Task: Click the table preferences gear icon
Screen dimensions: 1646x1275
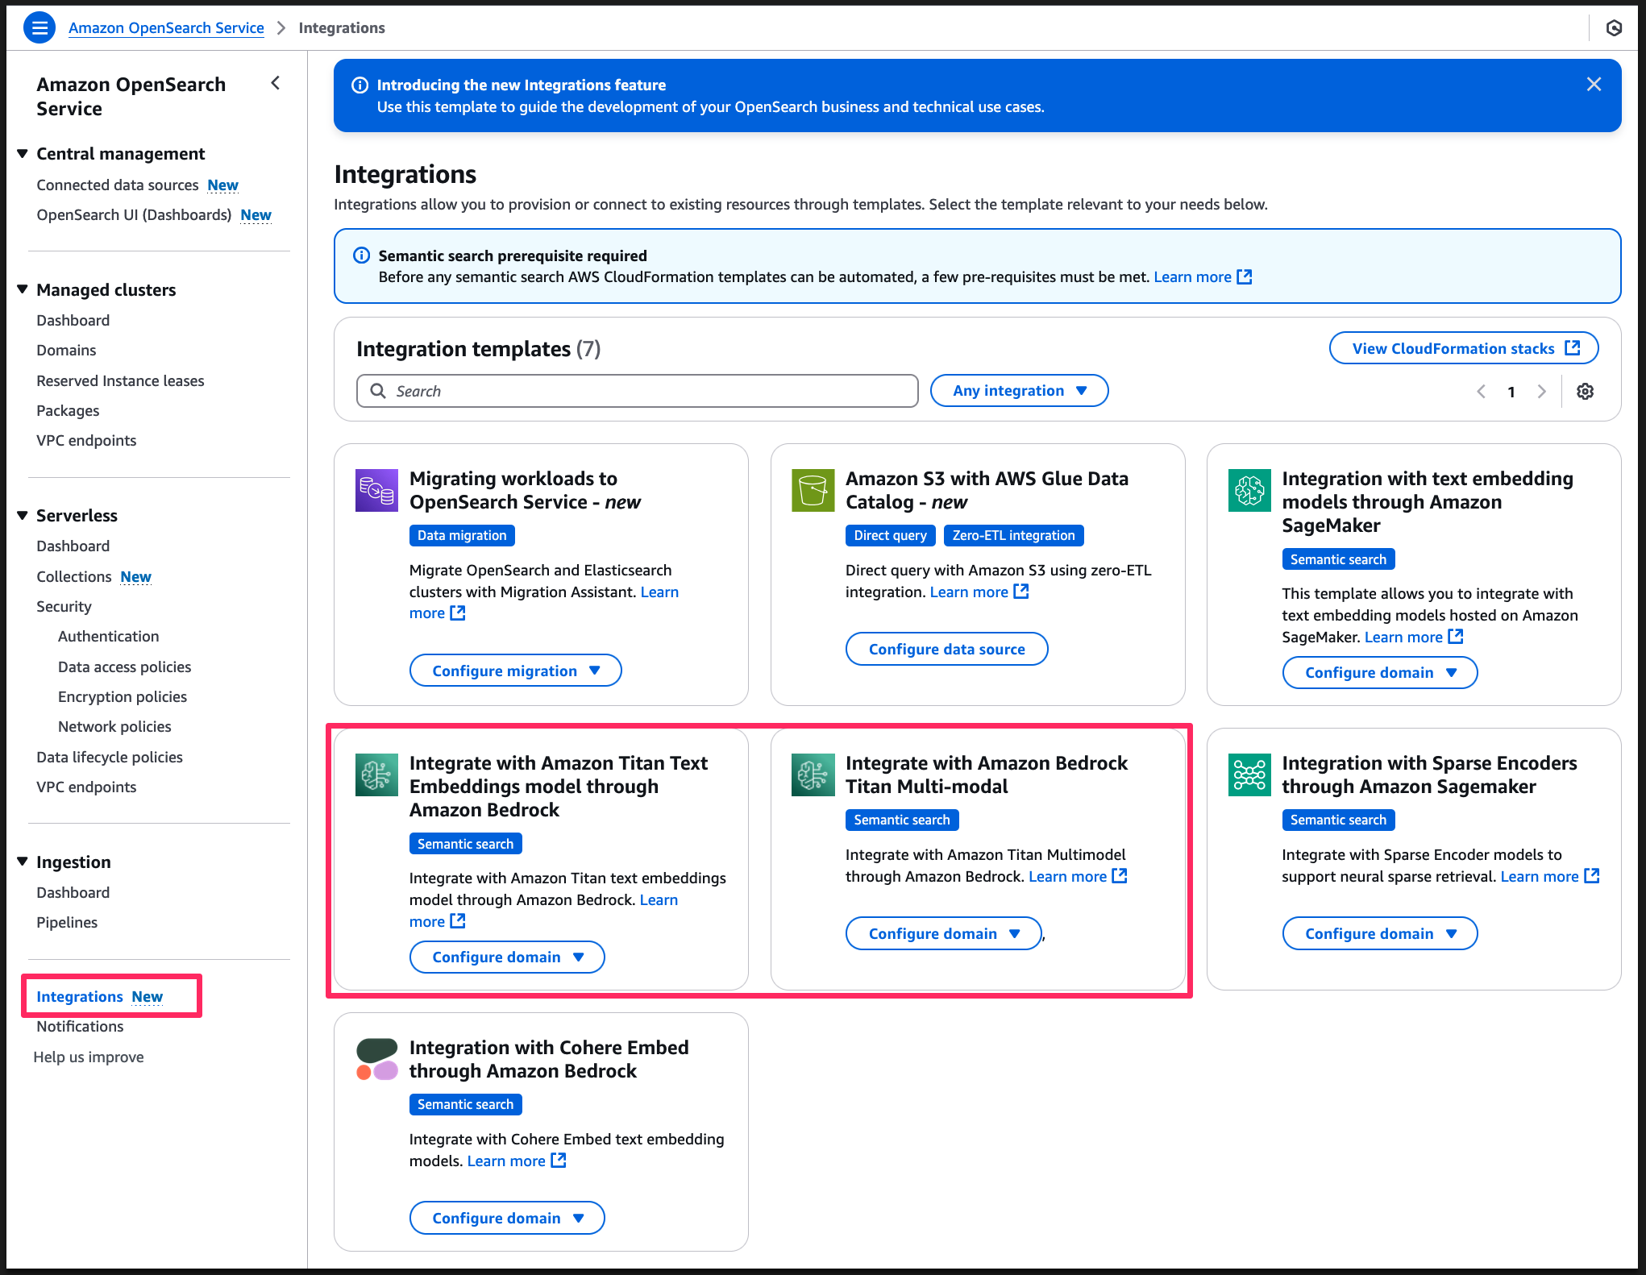Action: click(x=1585, y=392)
